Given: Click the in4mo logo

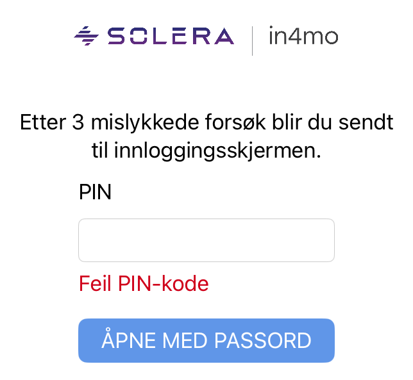Looking at the screenshot, I should point(303,37).
